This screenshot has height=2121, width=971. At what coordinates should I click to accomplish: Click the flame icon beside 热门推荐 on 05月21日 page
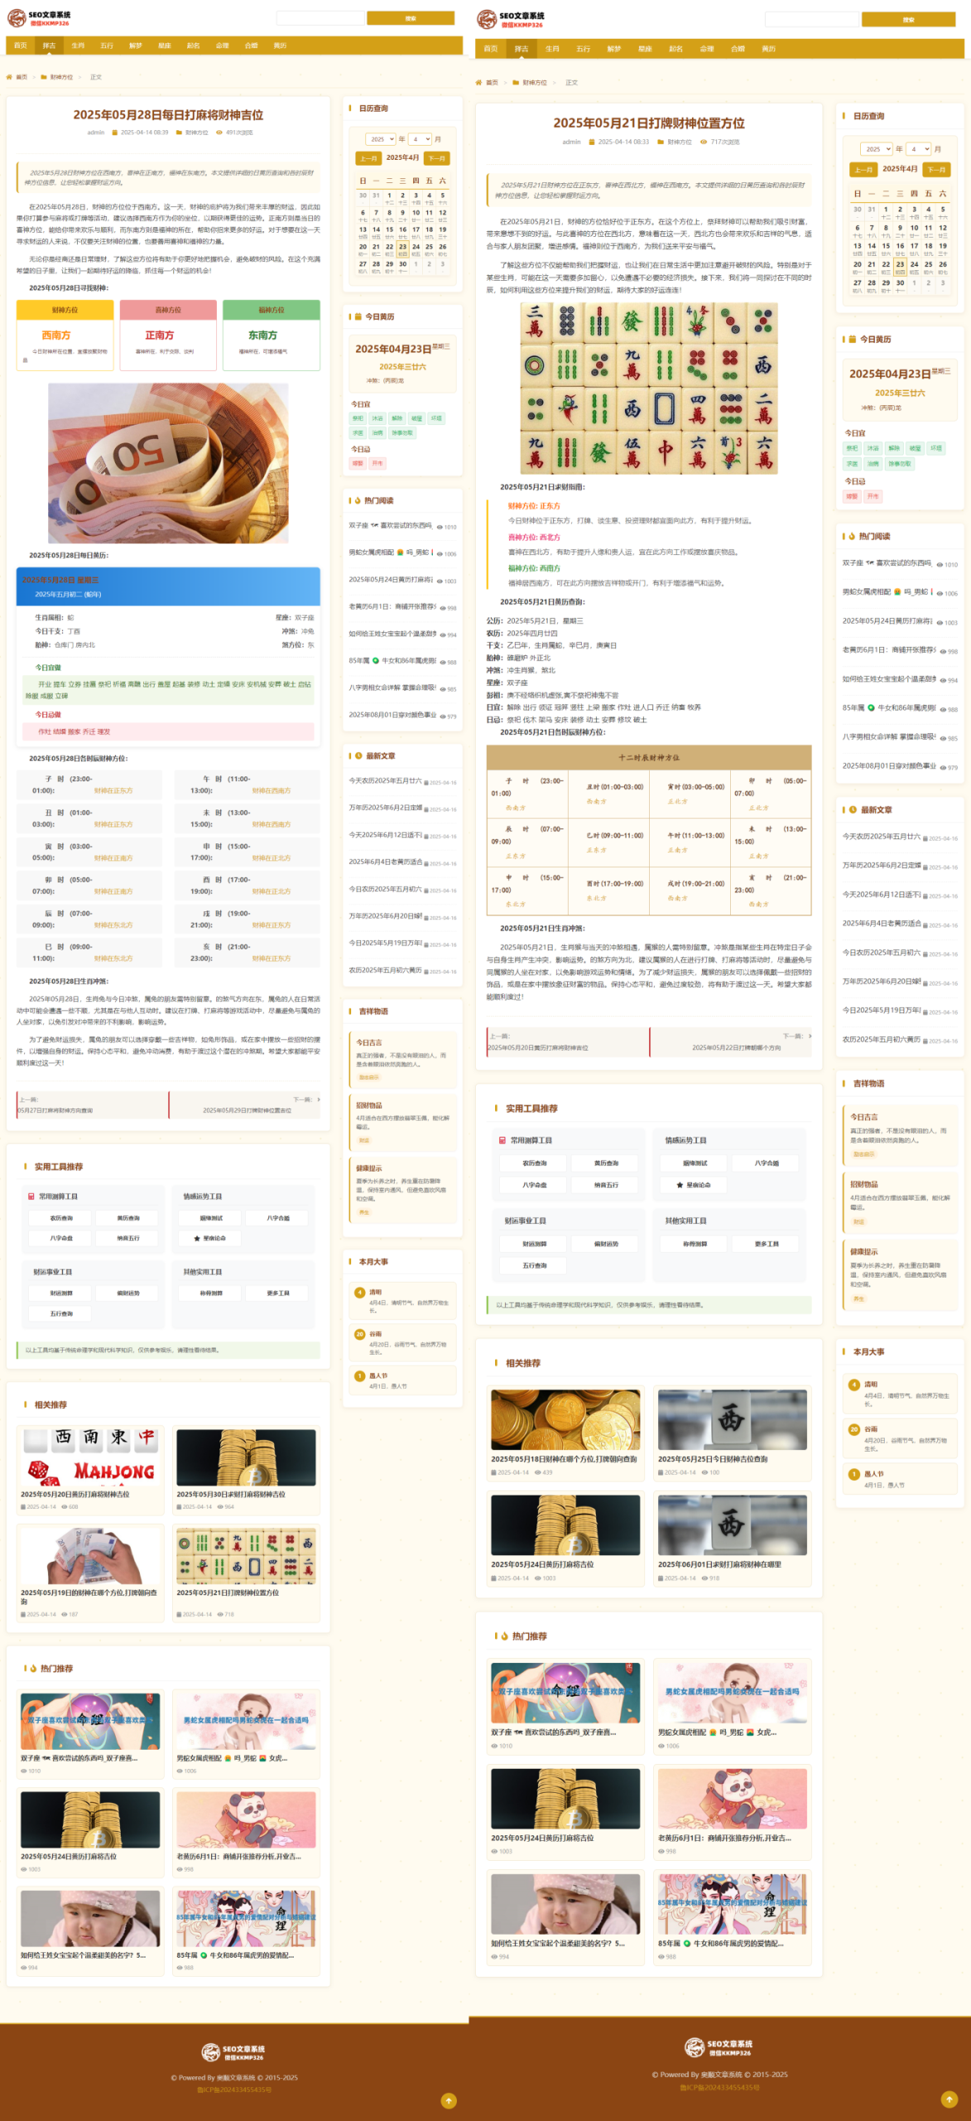(503, 1636)
